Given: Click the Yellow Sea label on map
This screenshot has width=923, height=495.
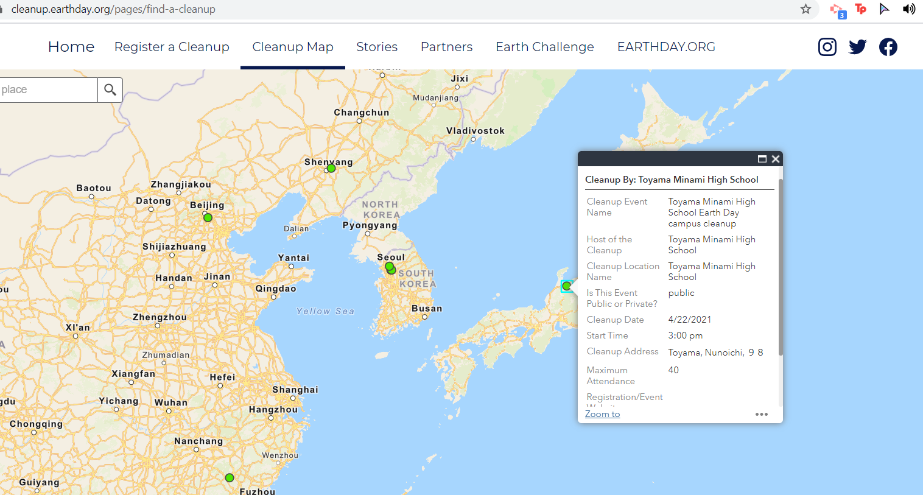Looking at the screenshot, I should coord(325,311).
